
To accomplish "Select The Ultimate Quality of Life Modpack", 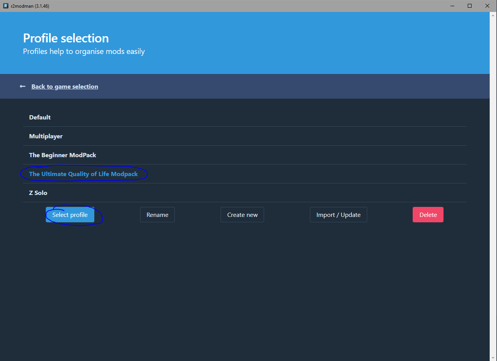I will (x=245, y=174).
